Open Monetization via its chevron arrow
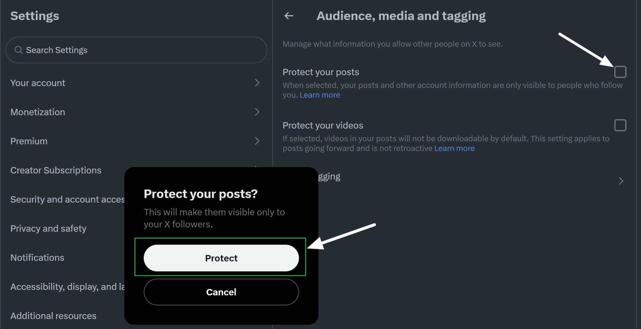The height and width of the screenshot is (329, 641). pos(257,112)
